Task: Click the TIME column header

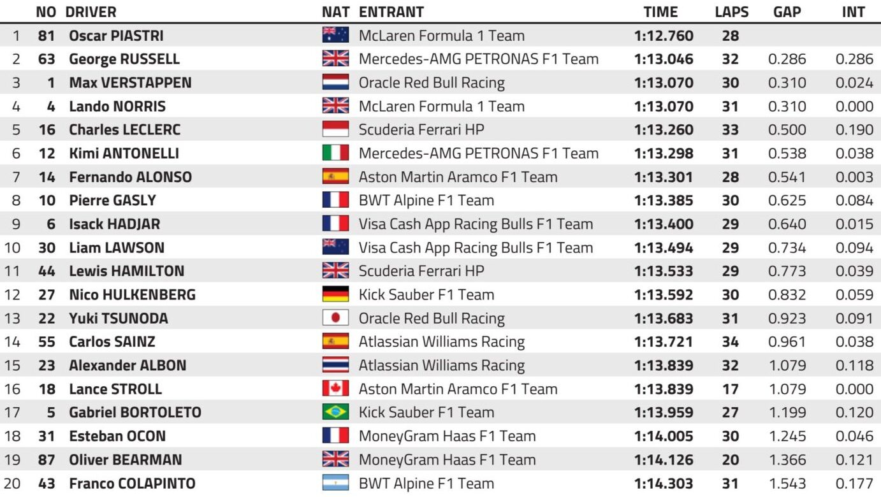Action: point(660,11)
